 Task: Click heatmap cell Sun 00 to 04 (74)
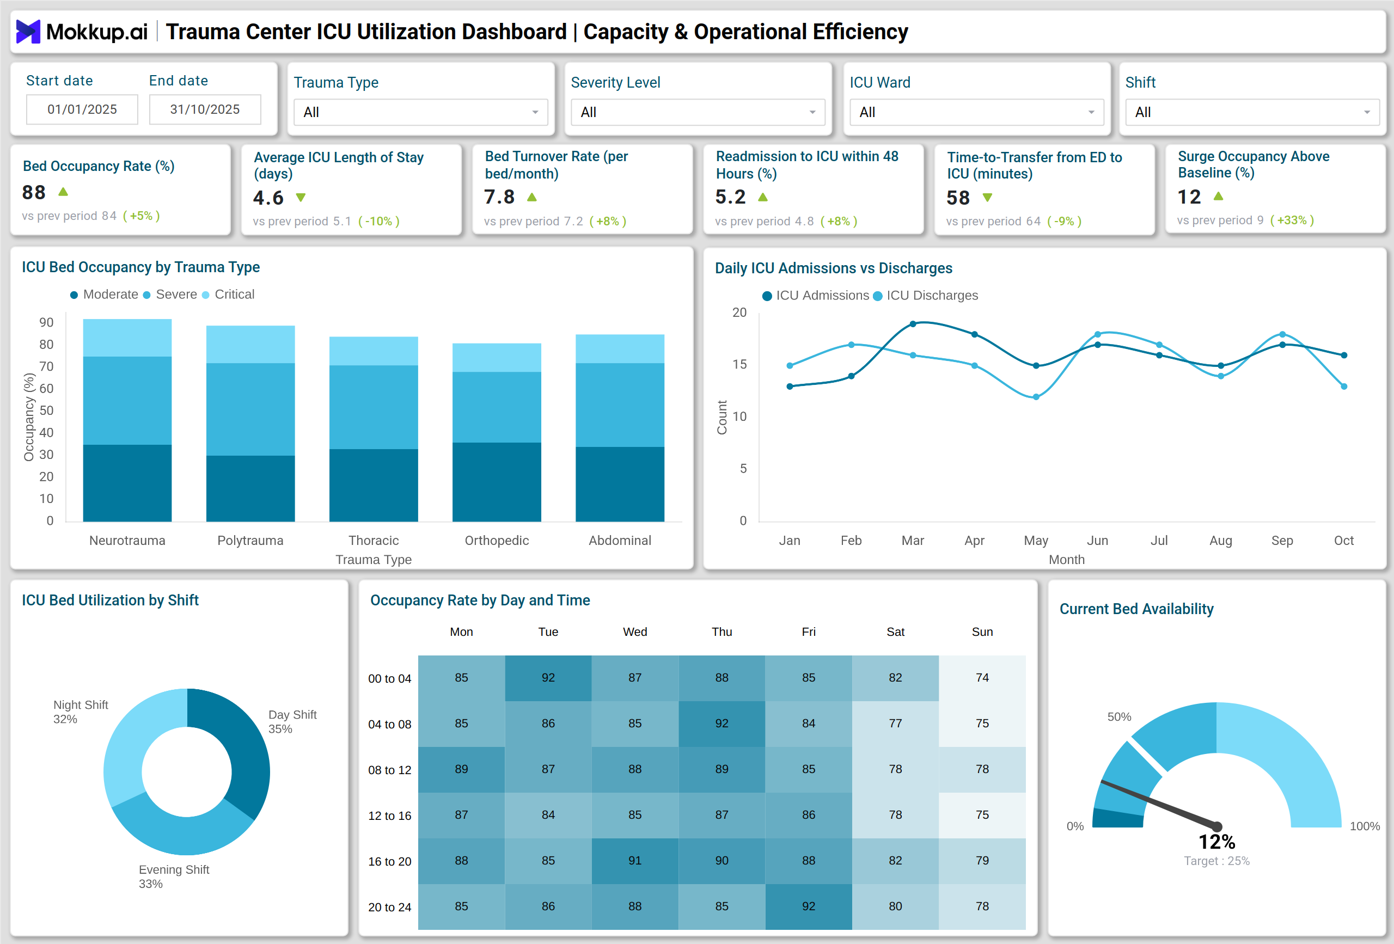coord(982,678)
